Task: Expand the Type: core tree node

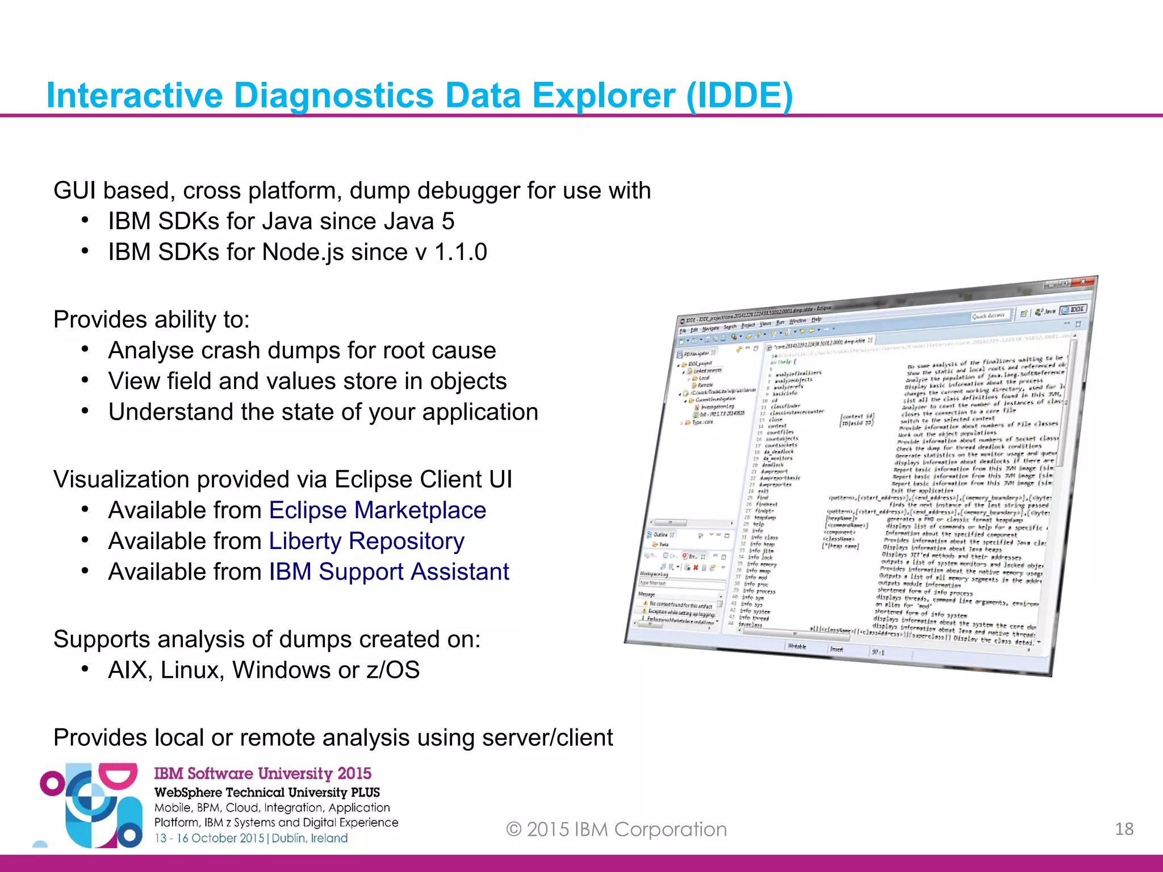Action: 681,423
